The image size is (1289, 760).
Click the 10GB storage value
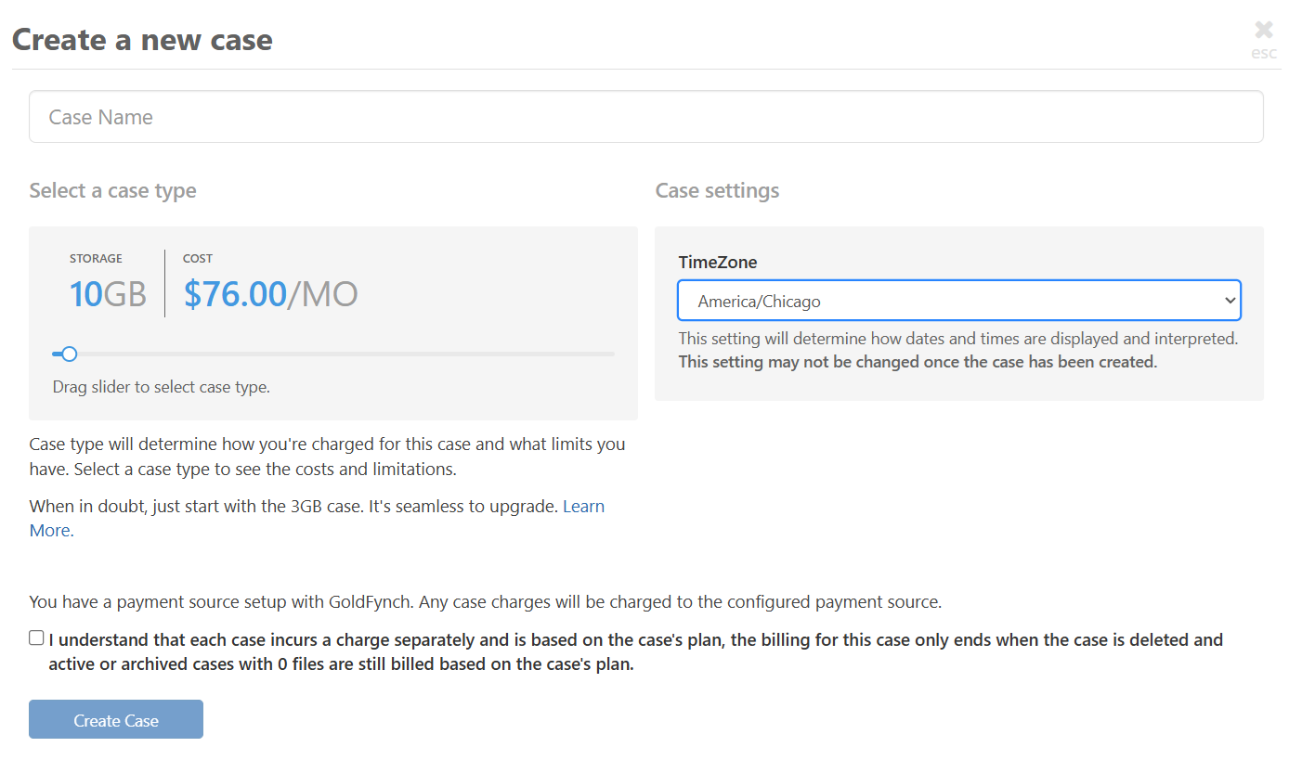108,294
